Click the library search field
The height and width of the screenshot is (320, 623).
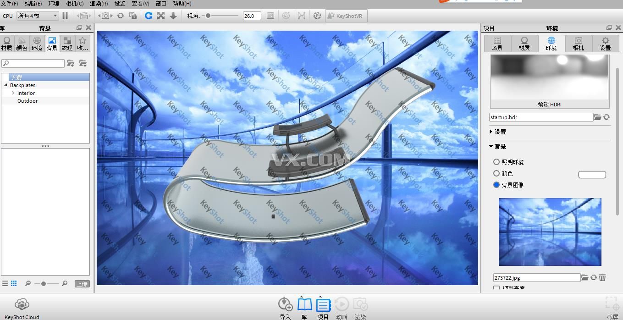pyautogui.click(x=33, y=63)
